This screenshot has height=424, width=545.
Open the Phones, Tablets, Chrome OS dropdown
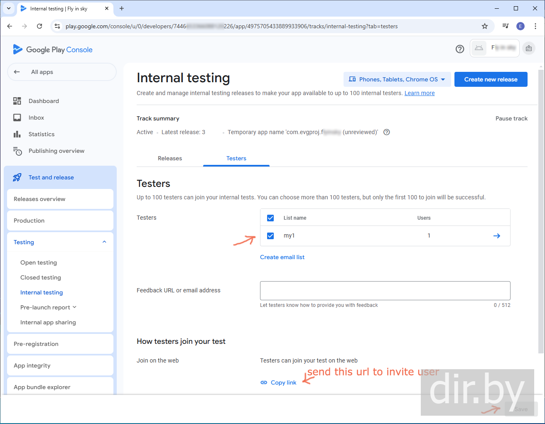tap(397, 79)
